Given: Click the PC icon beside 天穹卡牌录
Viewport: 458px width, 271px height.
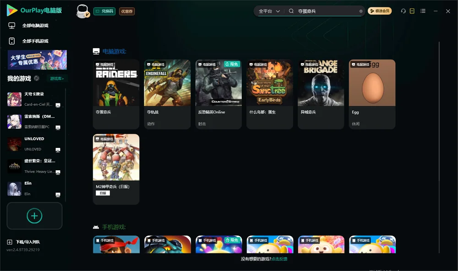Looking at the screenshot, I should [x=58, y=105].
